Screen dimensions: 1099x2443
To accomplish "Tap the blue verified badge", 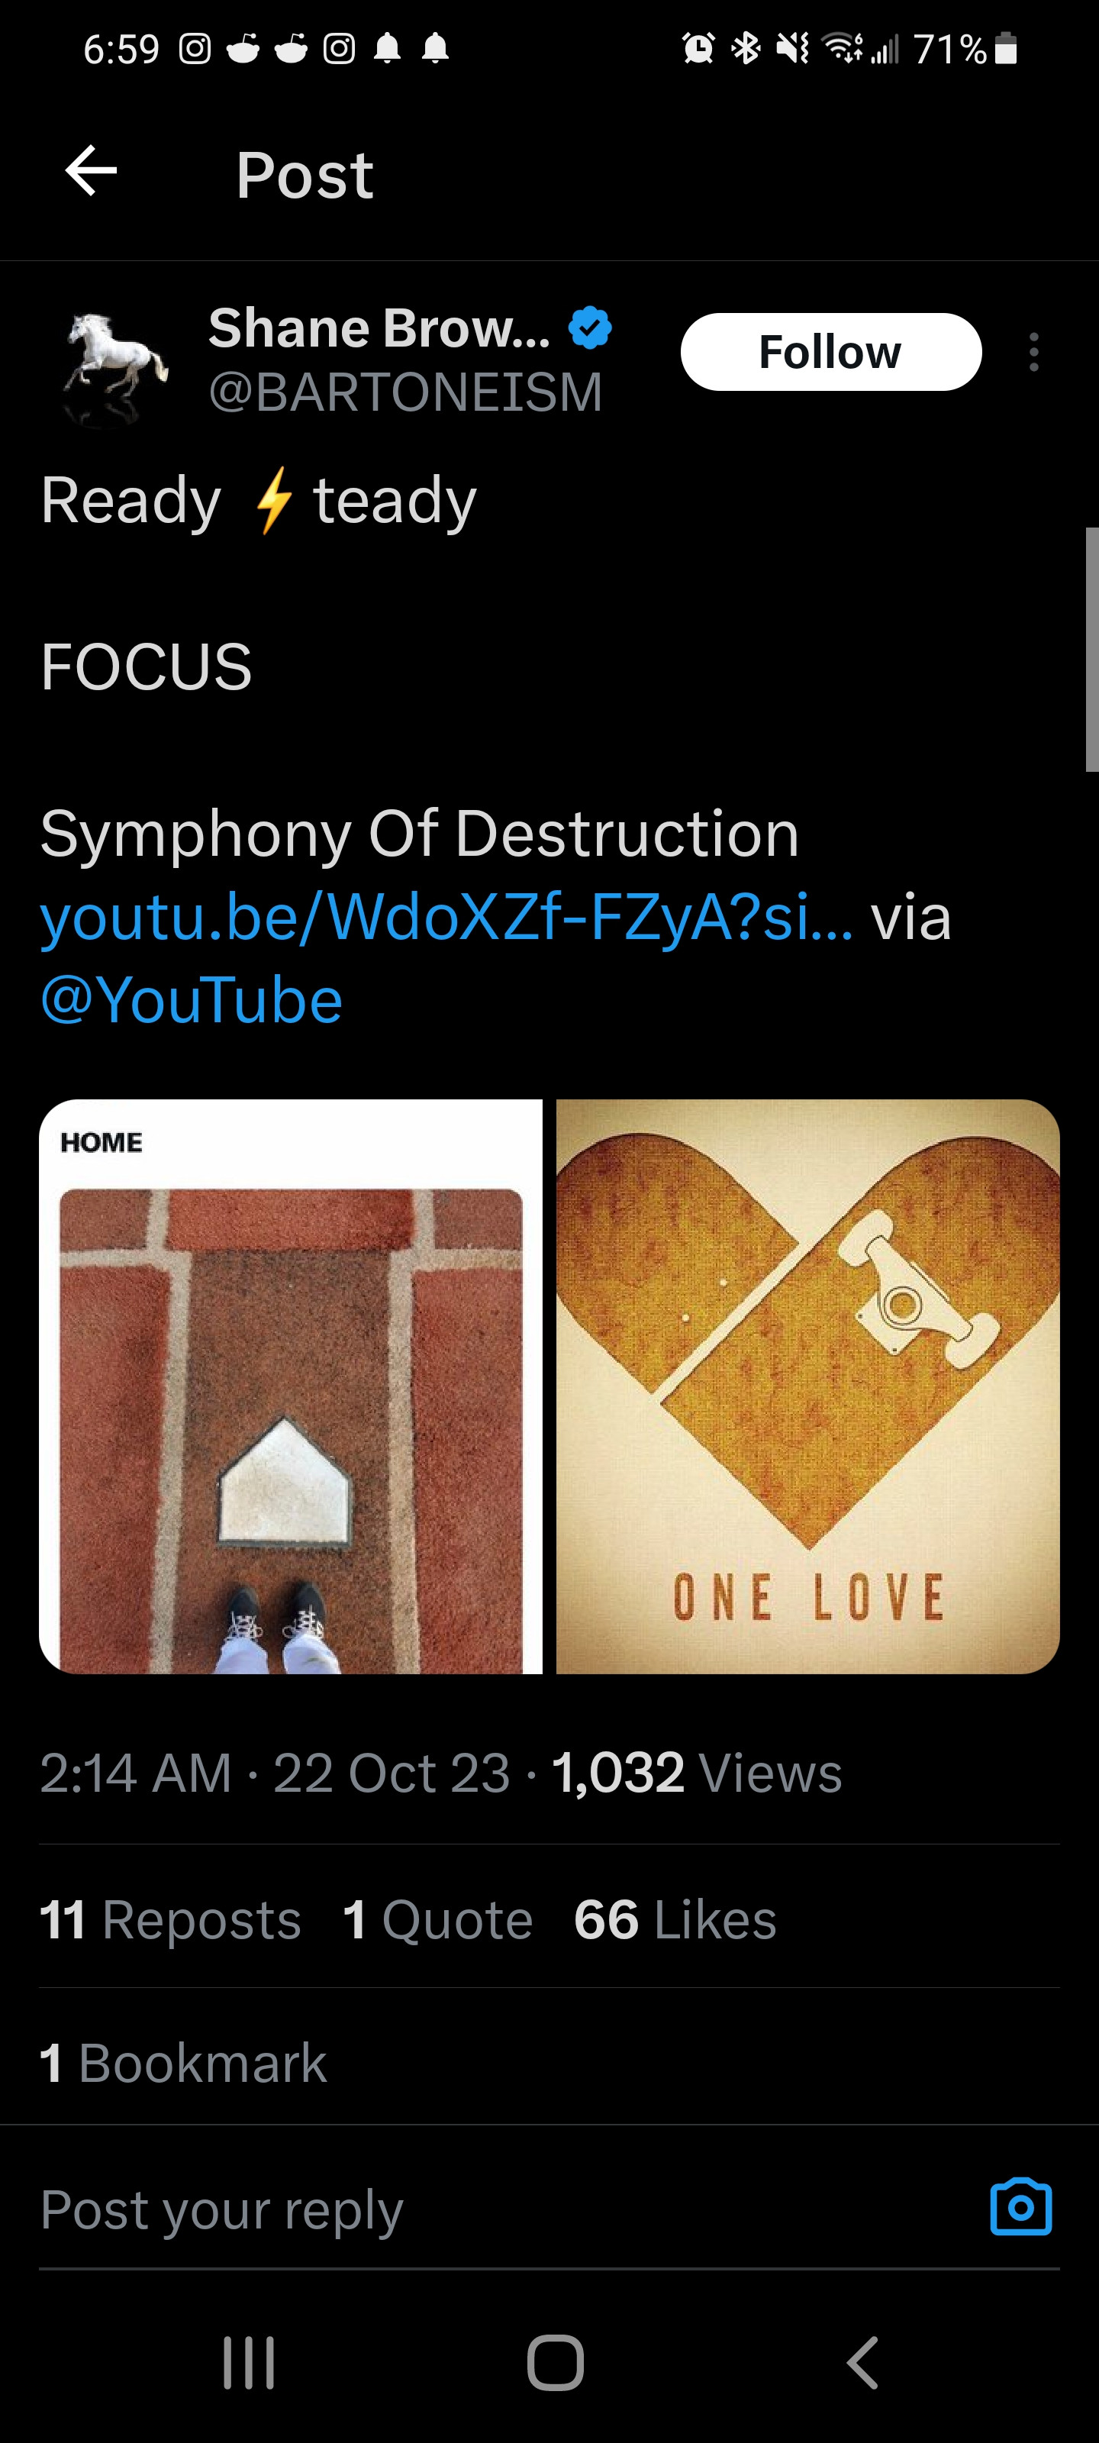I will click(590, 328).
